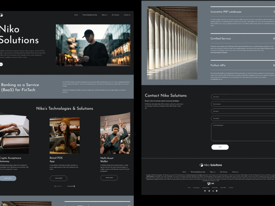This screenshot has width=275, height=206.
Task: Click the Multi-Asset Wallet title
Action: pyautogui.click(x=107, y=160)
